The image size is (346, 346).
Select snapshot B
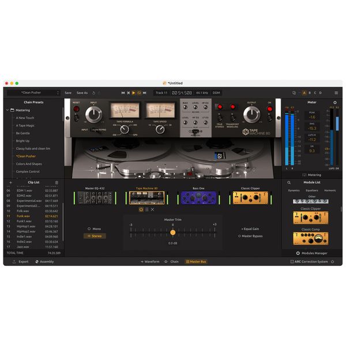tap(310, 93)
